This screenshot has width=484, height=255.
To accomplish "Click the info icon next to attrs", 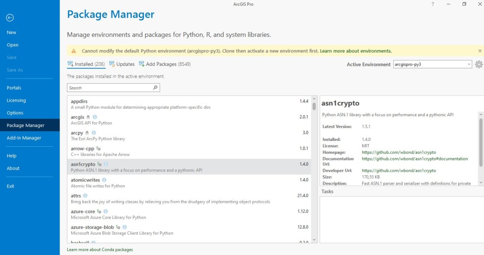I will pos(85,196).
